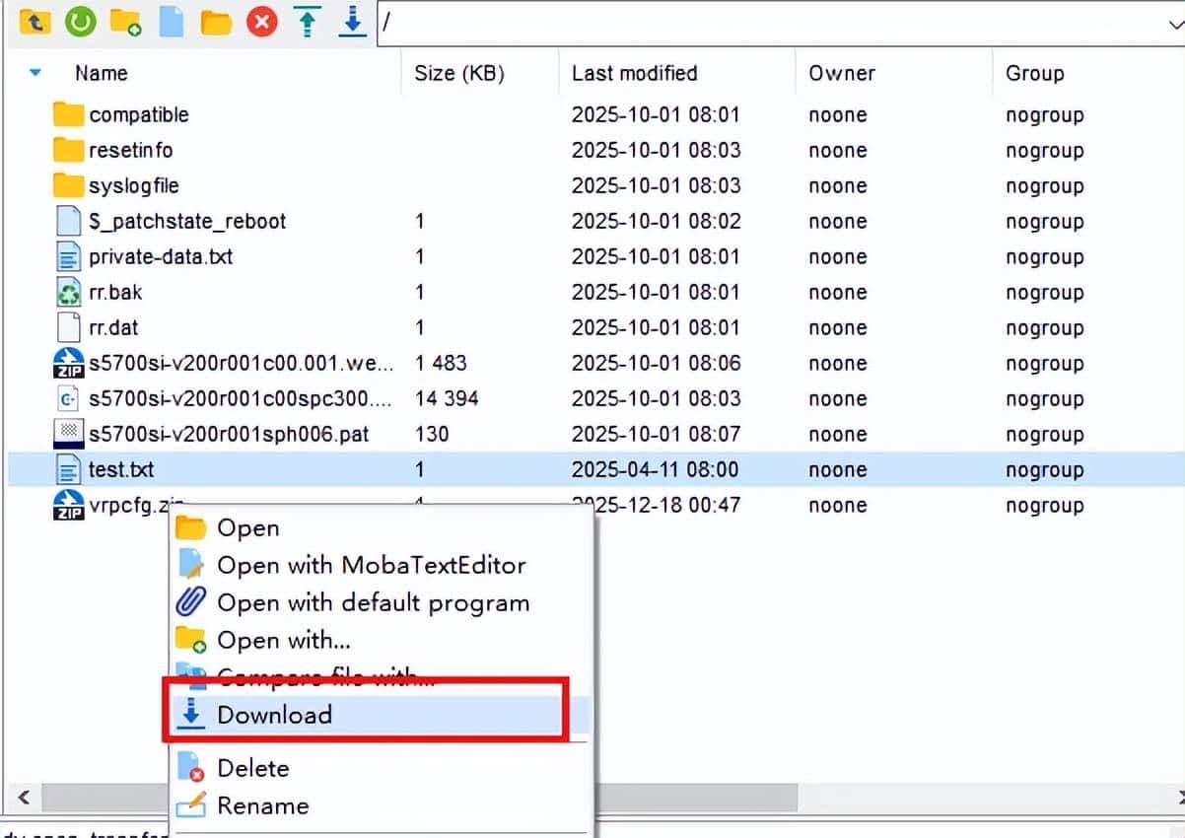Choose Rename in the context menu
1185x838 pixels.
point(262,805)
